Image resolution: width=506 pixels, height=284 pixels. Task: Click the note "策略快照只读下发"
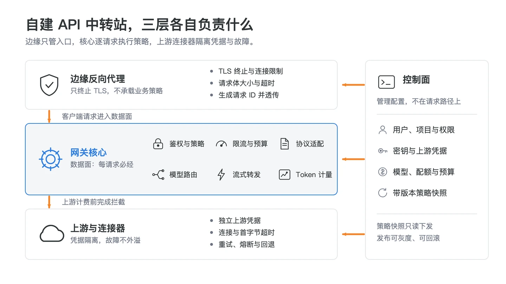pyautogui.click(x=405, y=226)
